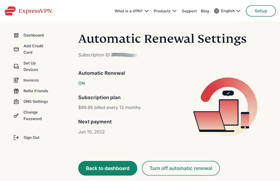
Task: Expand the Products dropdown chevron
Action: click(174, 11)
